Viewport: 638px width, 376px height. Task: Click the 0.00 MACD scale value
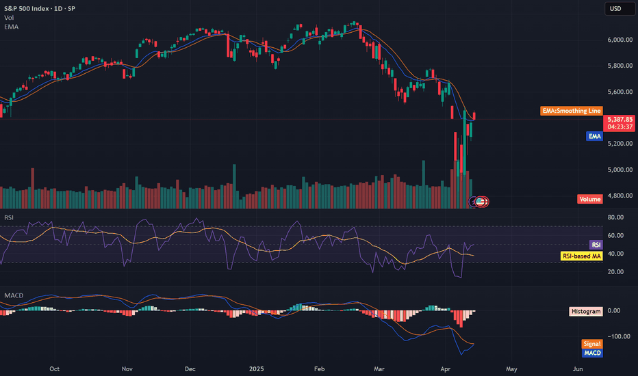point(614,310)
